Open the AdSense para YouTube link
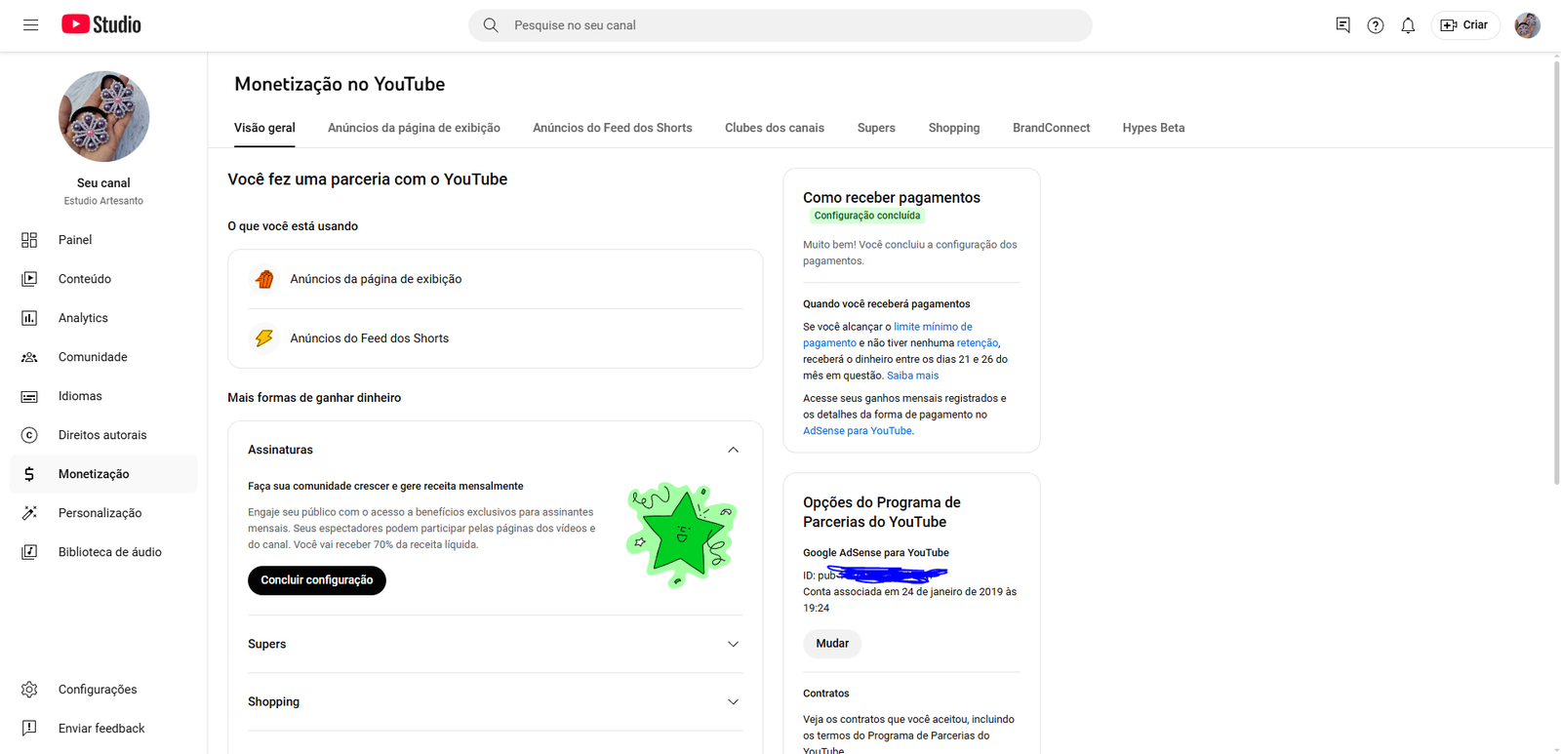 click(858, 431)
